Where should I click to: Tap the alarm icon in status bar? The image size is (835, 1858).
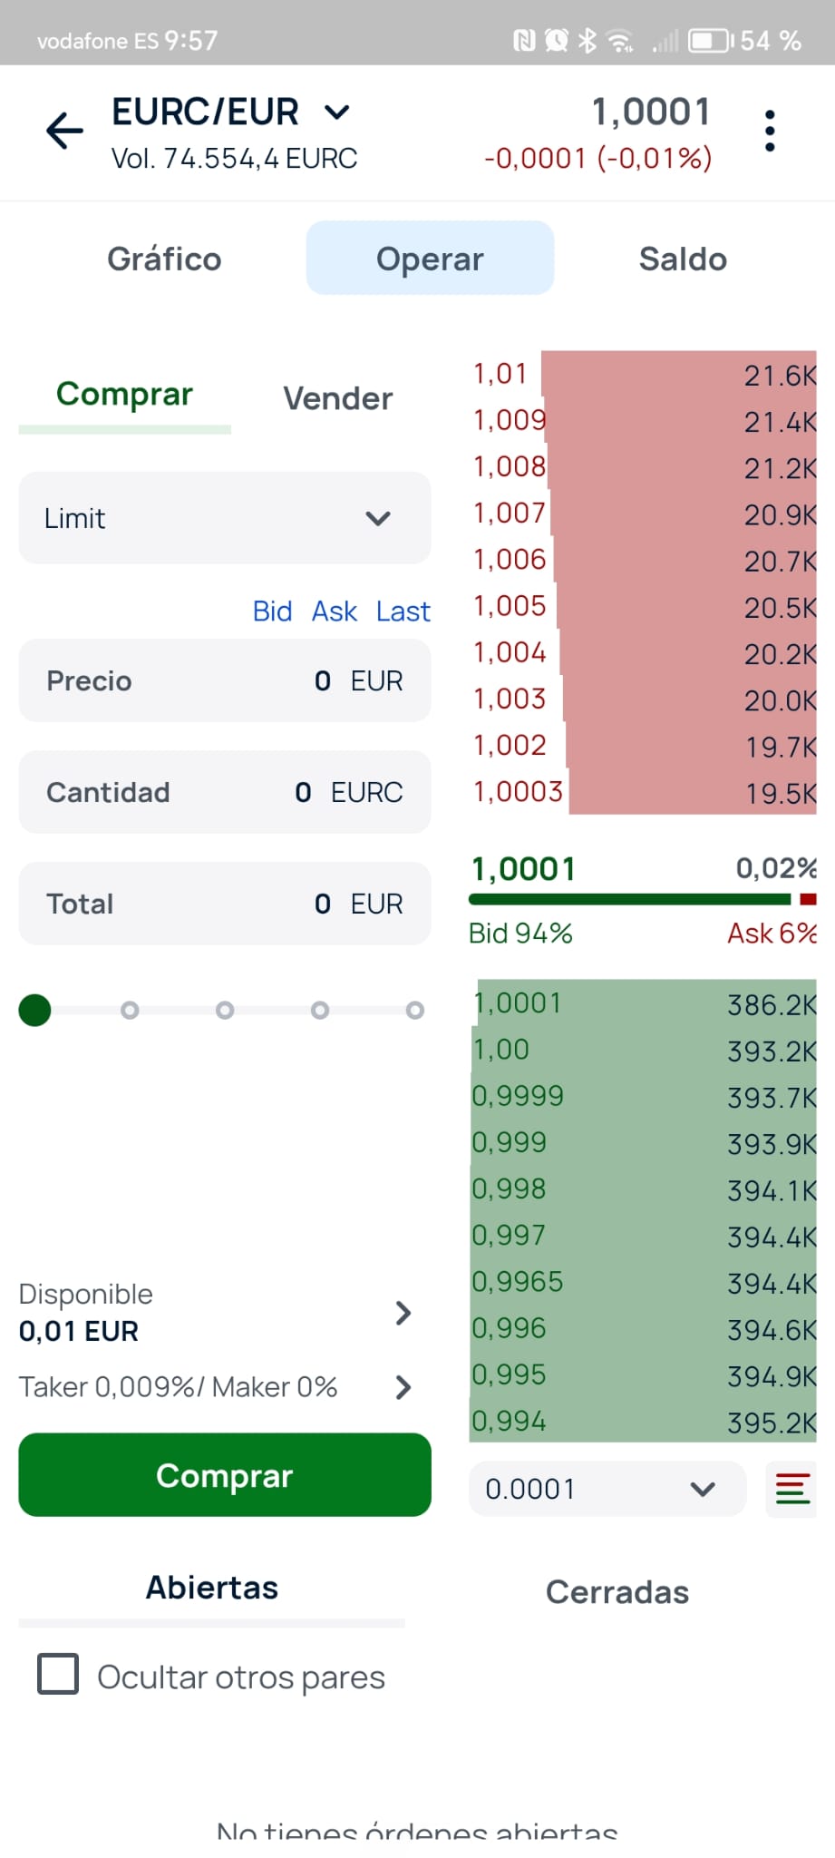[x=556, y=41]
